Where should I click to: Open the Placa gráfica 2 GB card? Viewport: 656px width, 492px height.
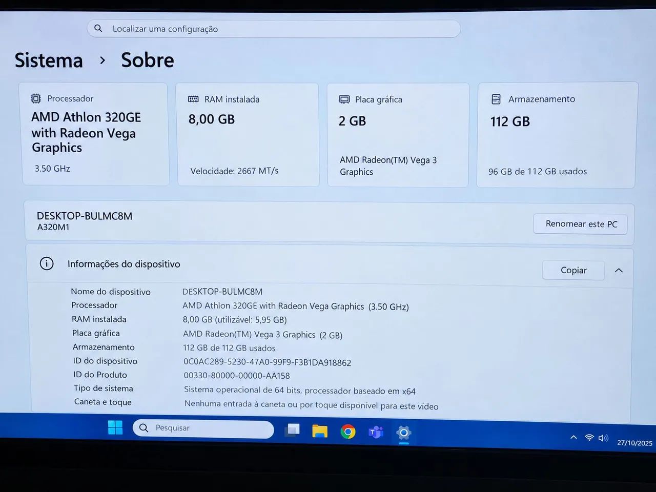398,135
